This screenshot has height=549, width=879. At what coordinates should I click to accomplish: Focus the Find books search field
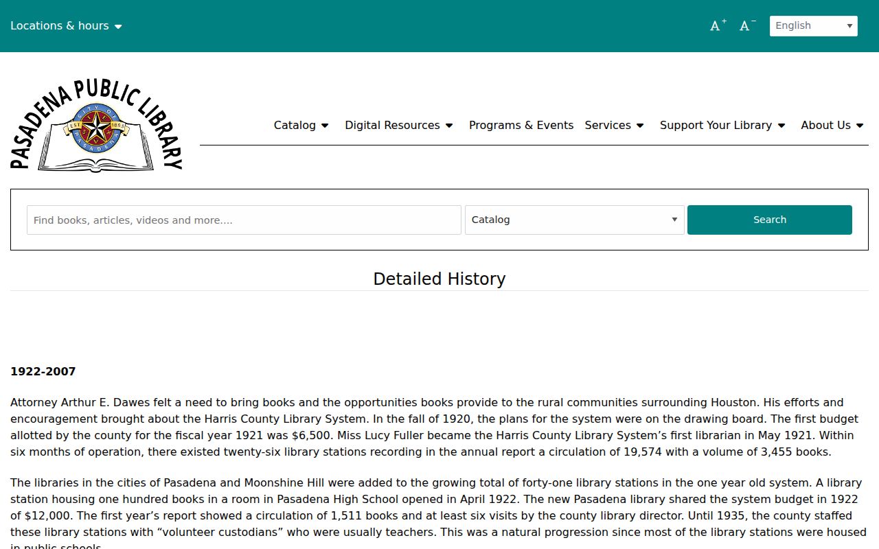pos(244,220)
